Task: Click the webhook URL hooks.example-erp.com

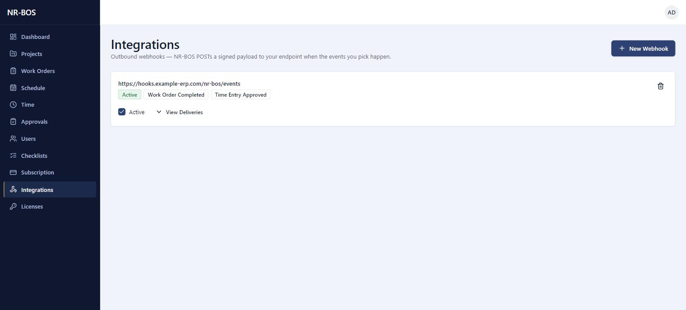Action: pos(179,84)
